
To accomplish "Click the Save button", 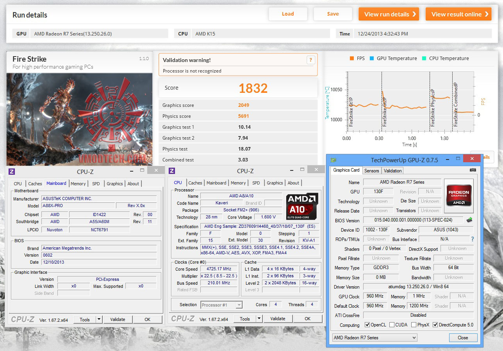I will [x=333, y=14].
